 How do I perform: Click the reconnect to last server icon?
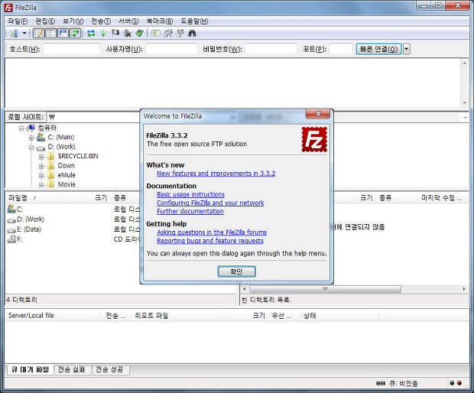[x=139, y=33]
